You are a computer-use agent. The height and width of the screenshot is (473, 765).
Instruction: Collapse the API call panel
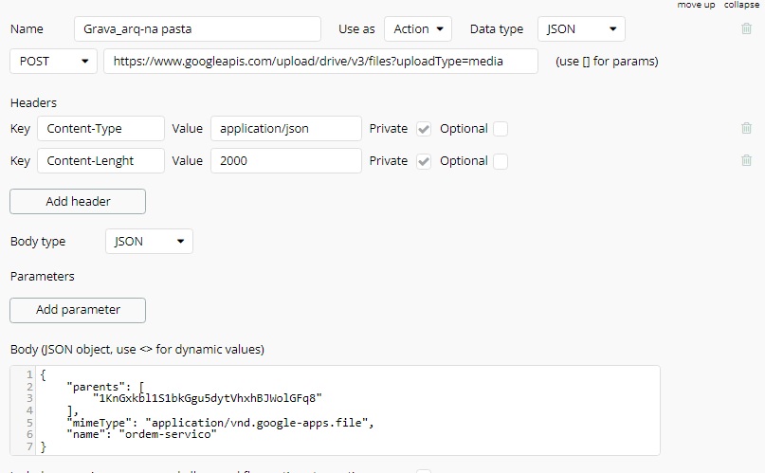[741, 5]
